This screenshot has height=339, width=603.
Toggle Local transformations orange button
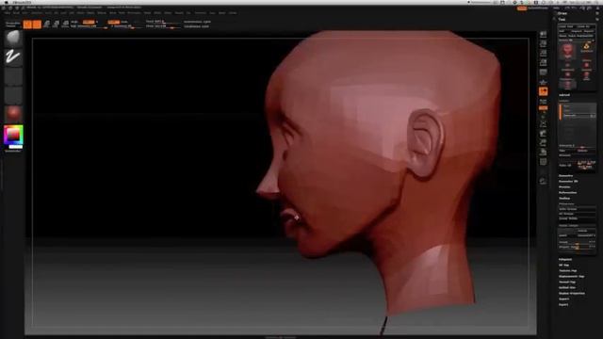pyautogui.click(x=543, y=91)
